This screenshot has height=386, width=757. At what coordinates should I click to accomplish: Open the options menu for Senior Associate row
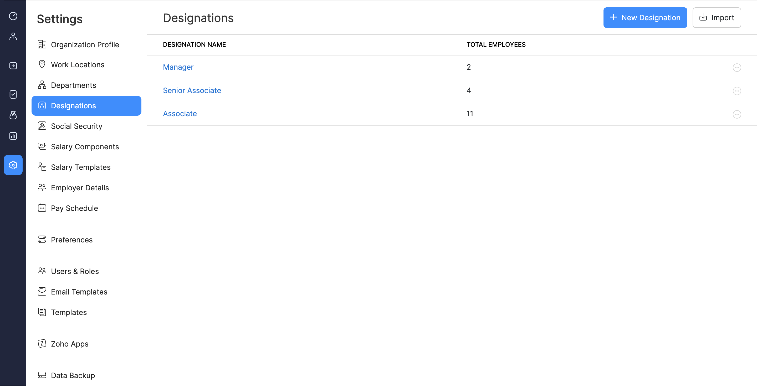pos(737,91)
